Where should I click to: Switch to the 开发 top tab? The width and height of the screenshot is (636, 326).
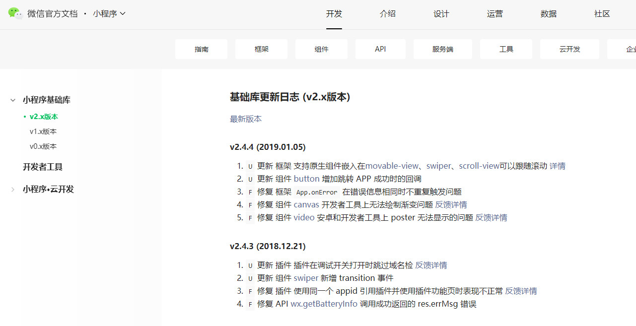click(x=334, y=14)
